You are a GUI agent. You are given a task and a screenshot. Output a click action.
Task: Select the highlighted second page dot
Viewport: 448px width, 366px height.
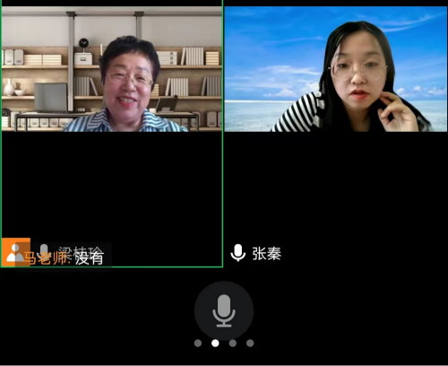coord(215,344)
